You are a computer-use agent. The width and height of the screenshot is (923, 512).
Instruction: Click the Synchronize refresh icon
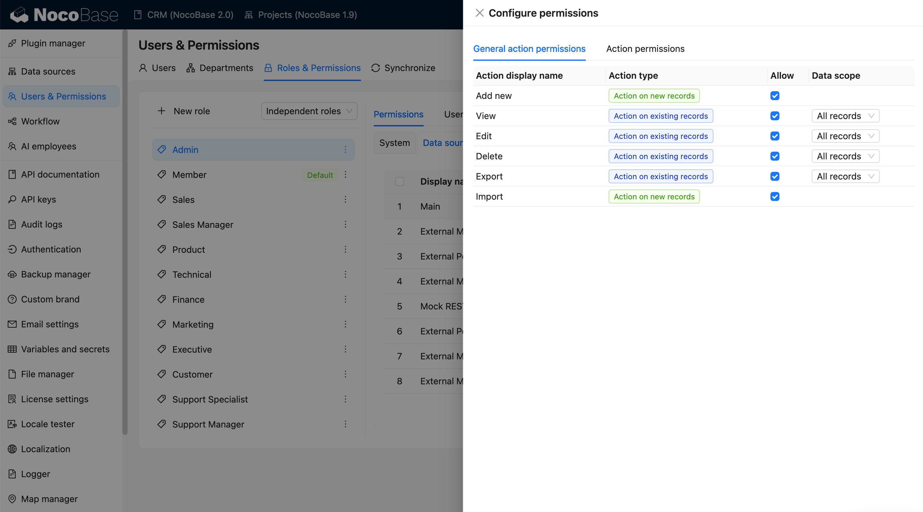pyautogui.click(x=375, y=68)
